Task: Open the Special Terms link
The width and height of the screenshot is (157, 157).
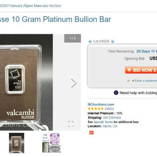Action: (103, 122)
